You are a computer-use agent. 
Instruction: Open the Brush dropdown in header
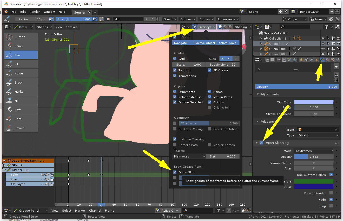click(x=170, y=19)
